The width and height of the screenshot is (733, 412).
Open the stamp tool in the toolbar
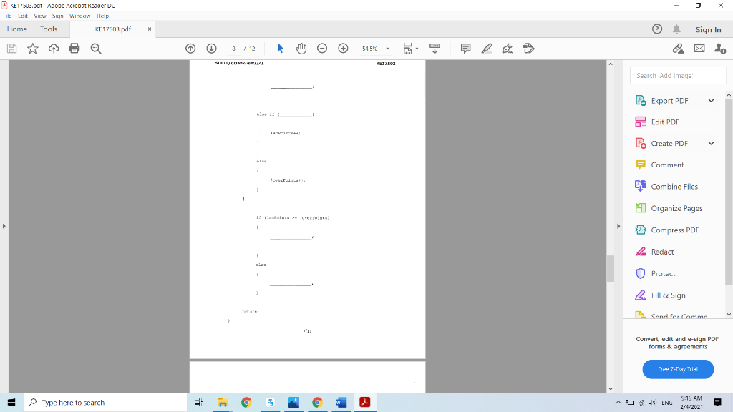click(529, 49)
